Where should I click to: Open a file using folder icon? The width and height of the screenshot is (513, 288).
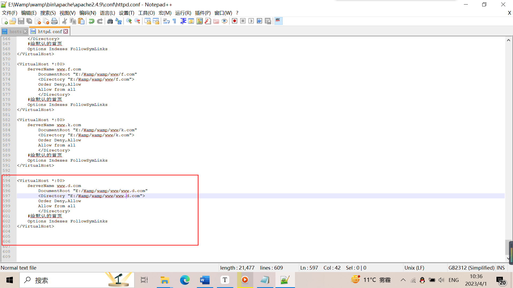(x=13, y=21)
